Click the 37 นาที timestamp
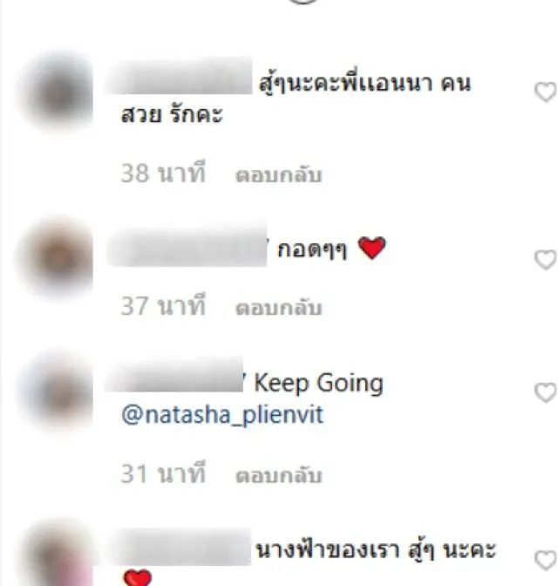558x586 pixels. [163, 306]
